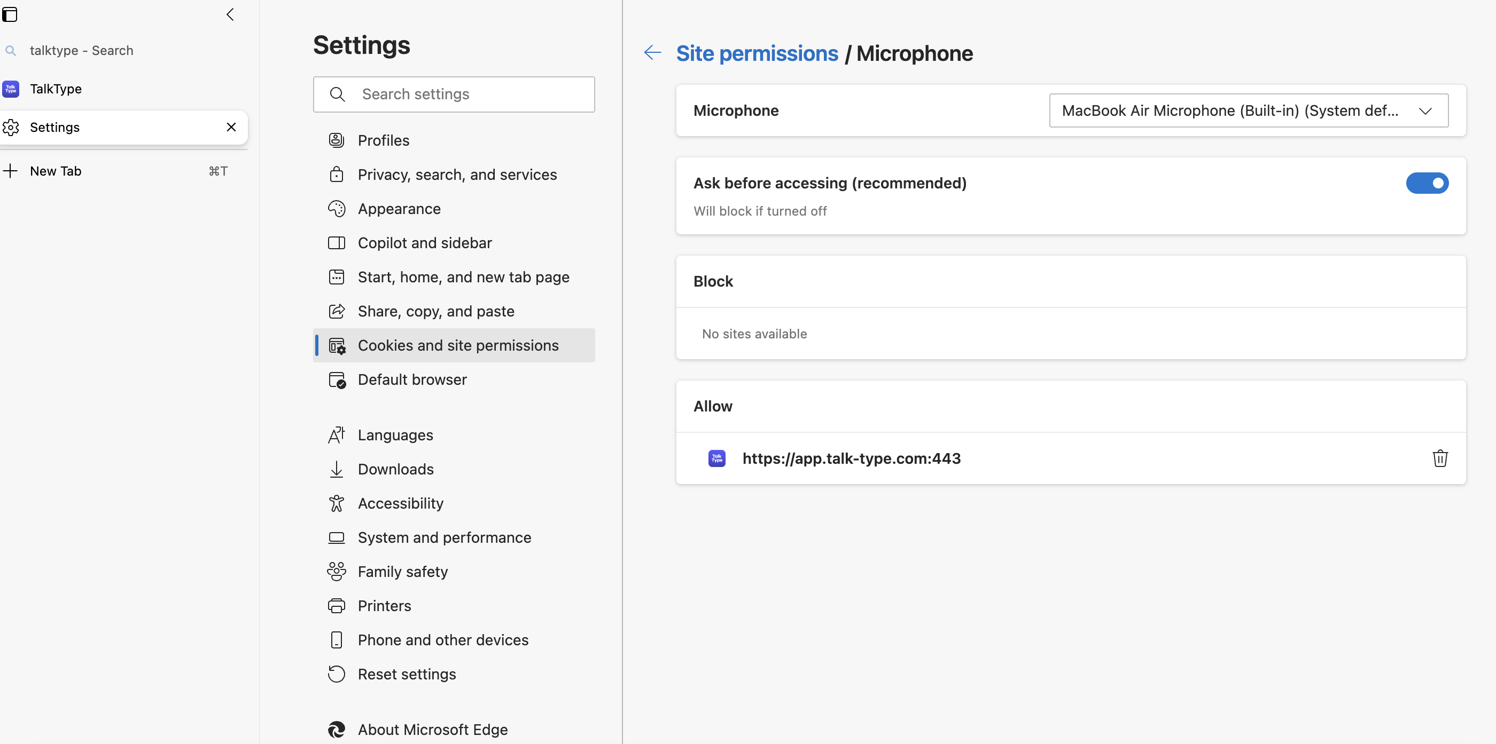Click the Reset settings icon
This screenshot has height=744, width=1496.
coord(337,674)
